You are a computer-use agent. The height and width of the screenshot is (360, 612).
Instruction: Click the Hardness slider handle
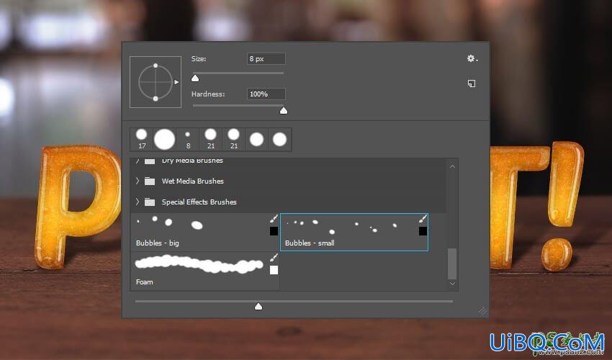(284, 111)
